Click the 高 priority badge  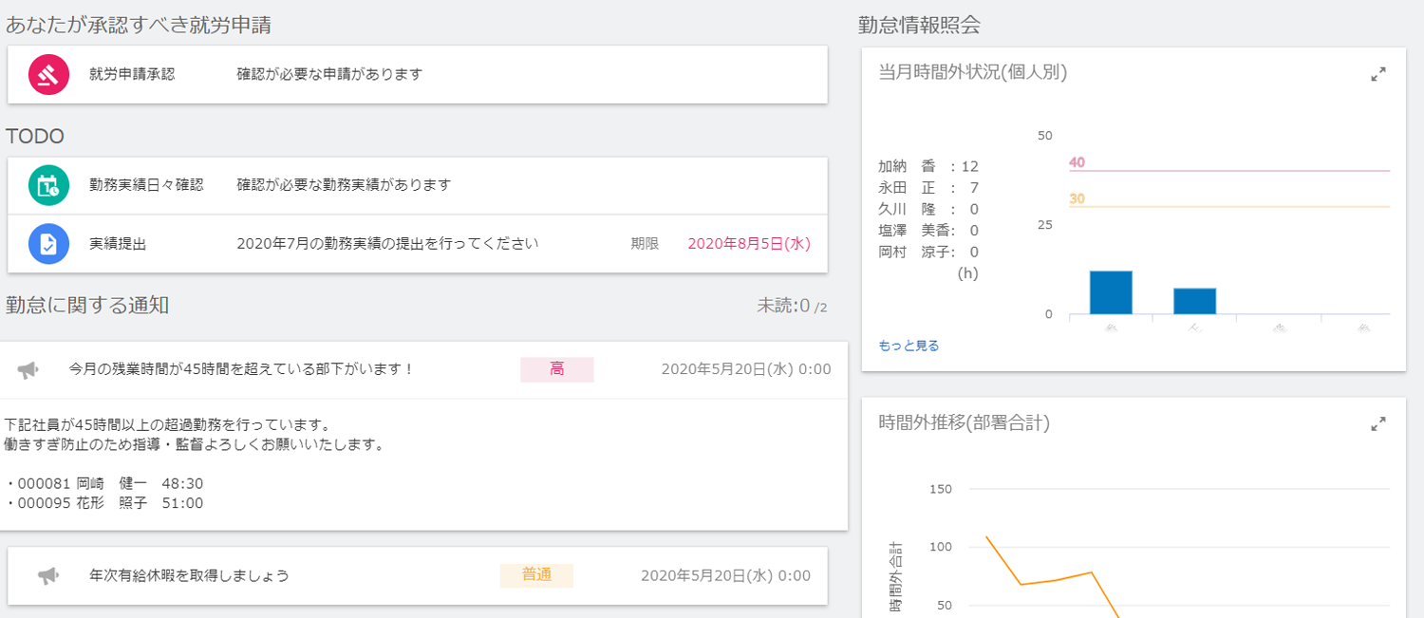click(556, 369)
